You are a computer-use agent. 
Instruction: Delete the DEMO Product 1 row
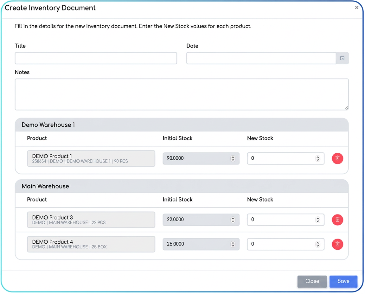[337, 158]
